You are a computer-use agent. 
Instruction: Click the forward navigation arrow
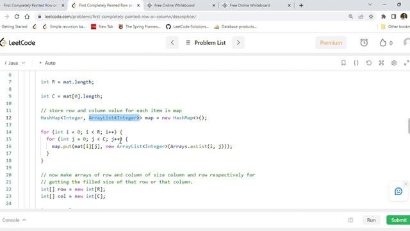coord(7,17)
